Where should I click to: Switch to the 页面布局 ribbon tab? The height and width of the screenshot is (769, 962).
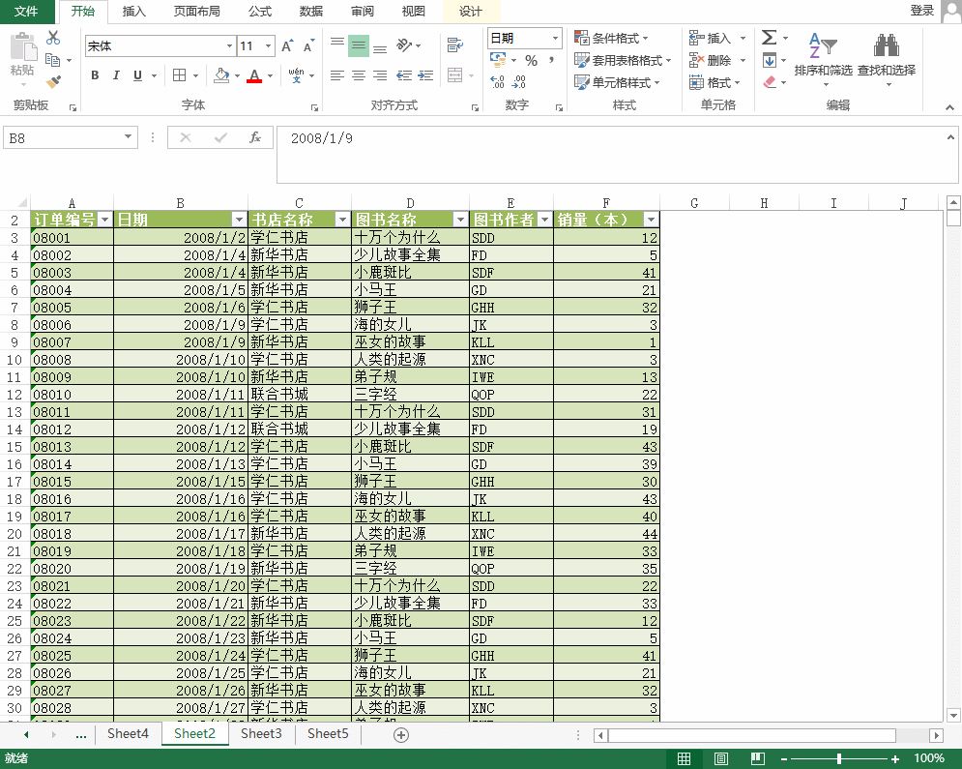click(x=197, y=11)
